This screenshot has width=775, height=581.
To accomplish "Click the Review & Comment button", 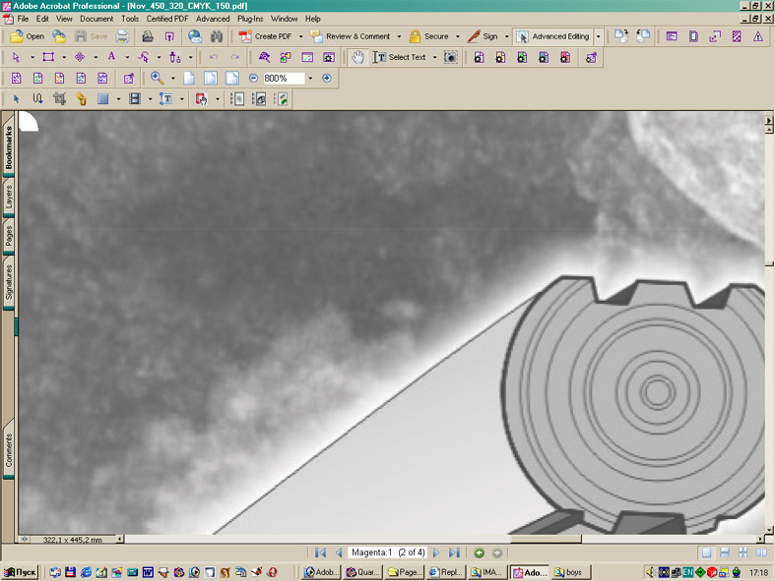I will (351, 36).
